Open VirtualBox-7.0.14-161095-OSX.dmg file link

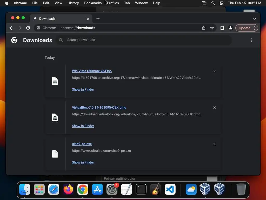(99, 108)
